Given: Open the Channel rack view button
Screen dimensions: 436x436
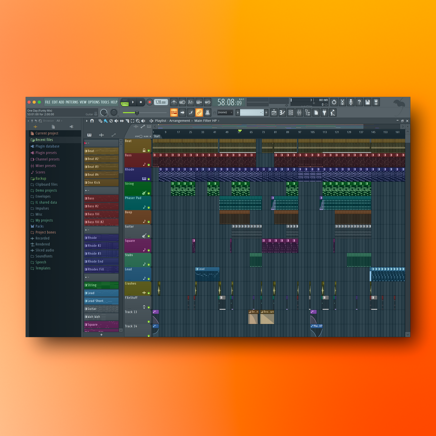Looking at the screenshot, I should click(x=291, y=113).
